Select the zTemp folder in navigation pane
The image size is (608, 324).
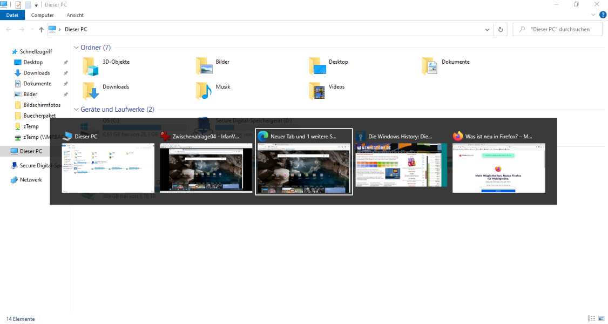(27, 126)
